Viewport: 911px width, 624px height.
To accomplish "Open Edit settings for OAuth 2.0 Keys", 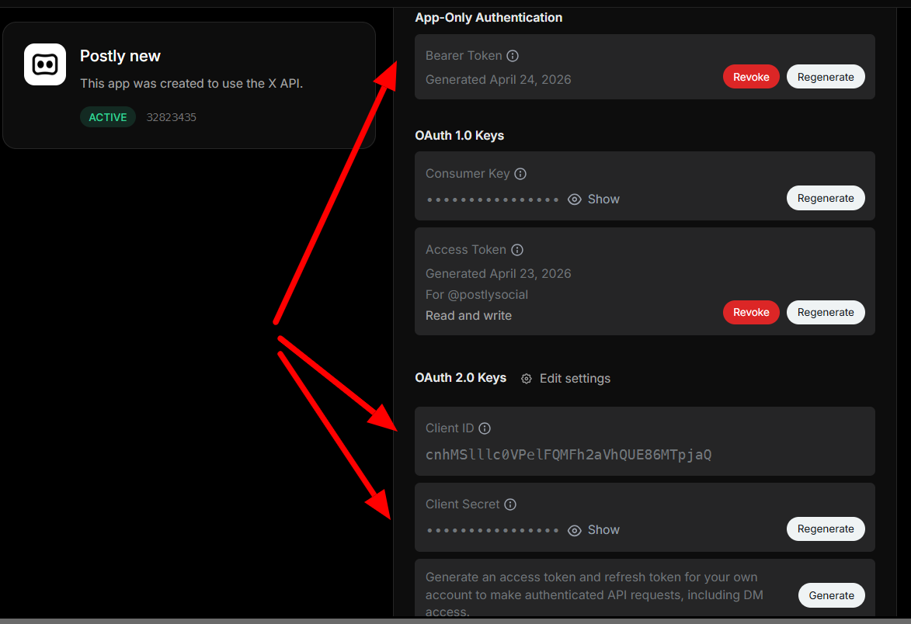I will (x=575, y=379).
